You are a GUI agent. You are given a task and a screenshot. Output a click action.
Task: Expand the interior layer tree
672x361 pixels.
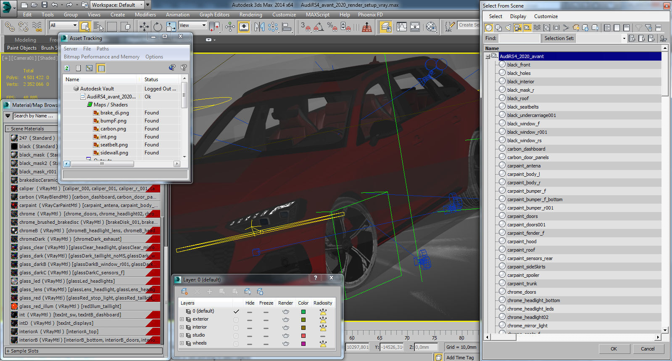coord(182,327)
